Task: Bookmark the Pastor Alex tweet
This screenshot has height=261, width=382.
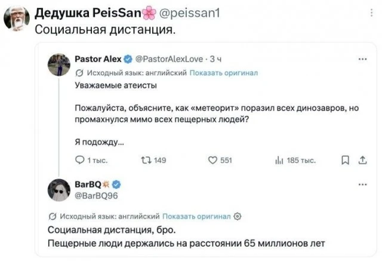Action: pos(345,160)
